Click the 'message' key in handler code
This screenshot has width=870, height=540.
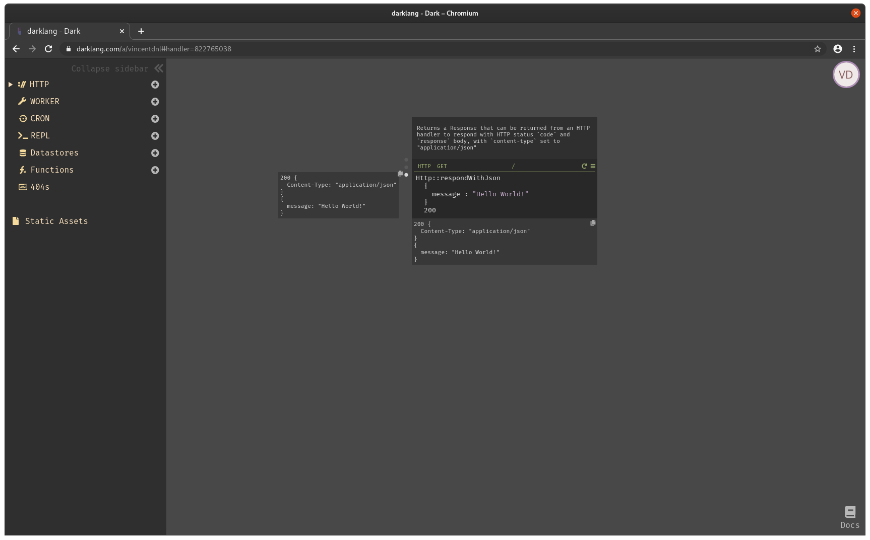446,194
